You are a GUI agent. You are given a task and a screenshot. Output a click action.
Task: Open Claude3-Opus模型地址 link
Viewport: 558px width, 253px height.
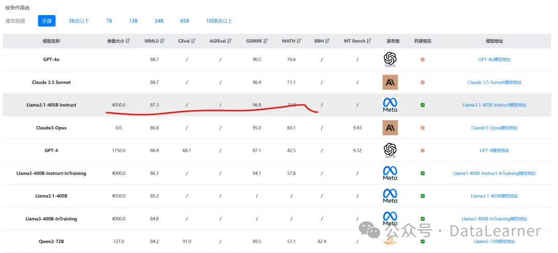[494, 128]
